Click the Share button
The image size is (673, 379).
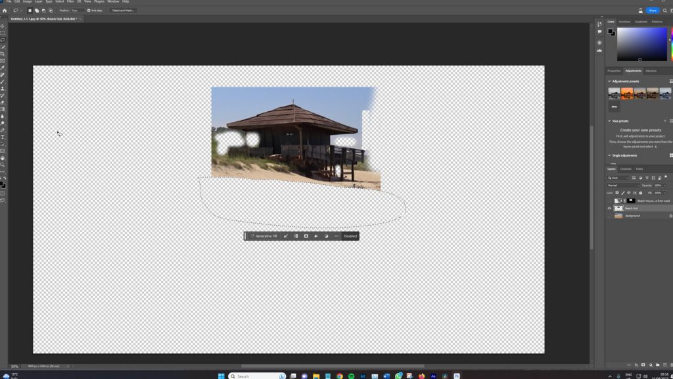[x=653, y=11]
